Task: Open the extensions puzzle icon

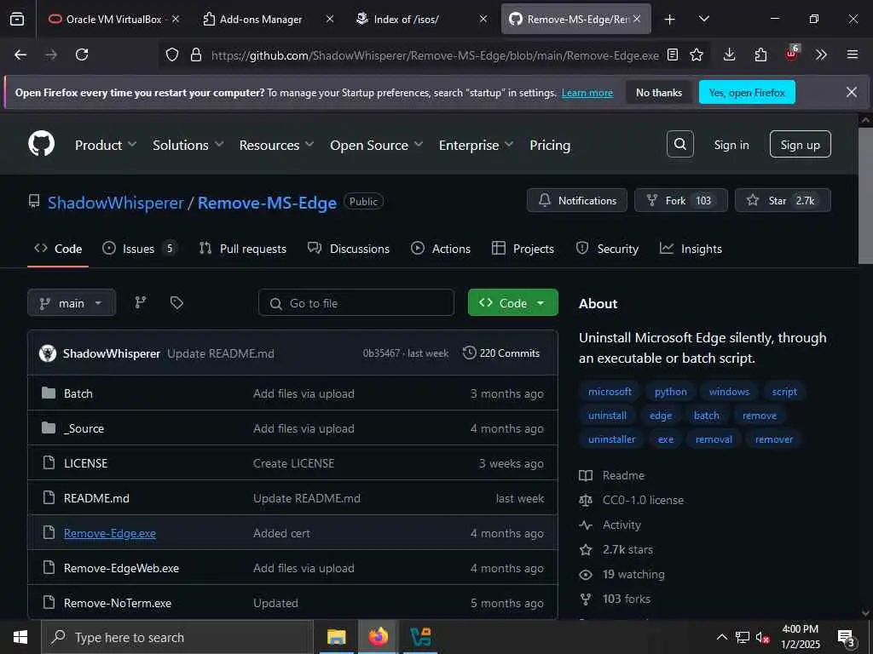Action: [x=760, y=54]
